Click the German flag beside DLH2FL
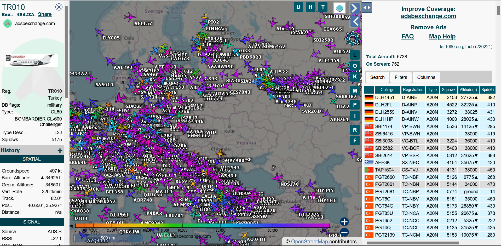 369,105
